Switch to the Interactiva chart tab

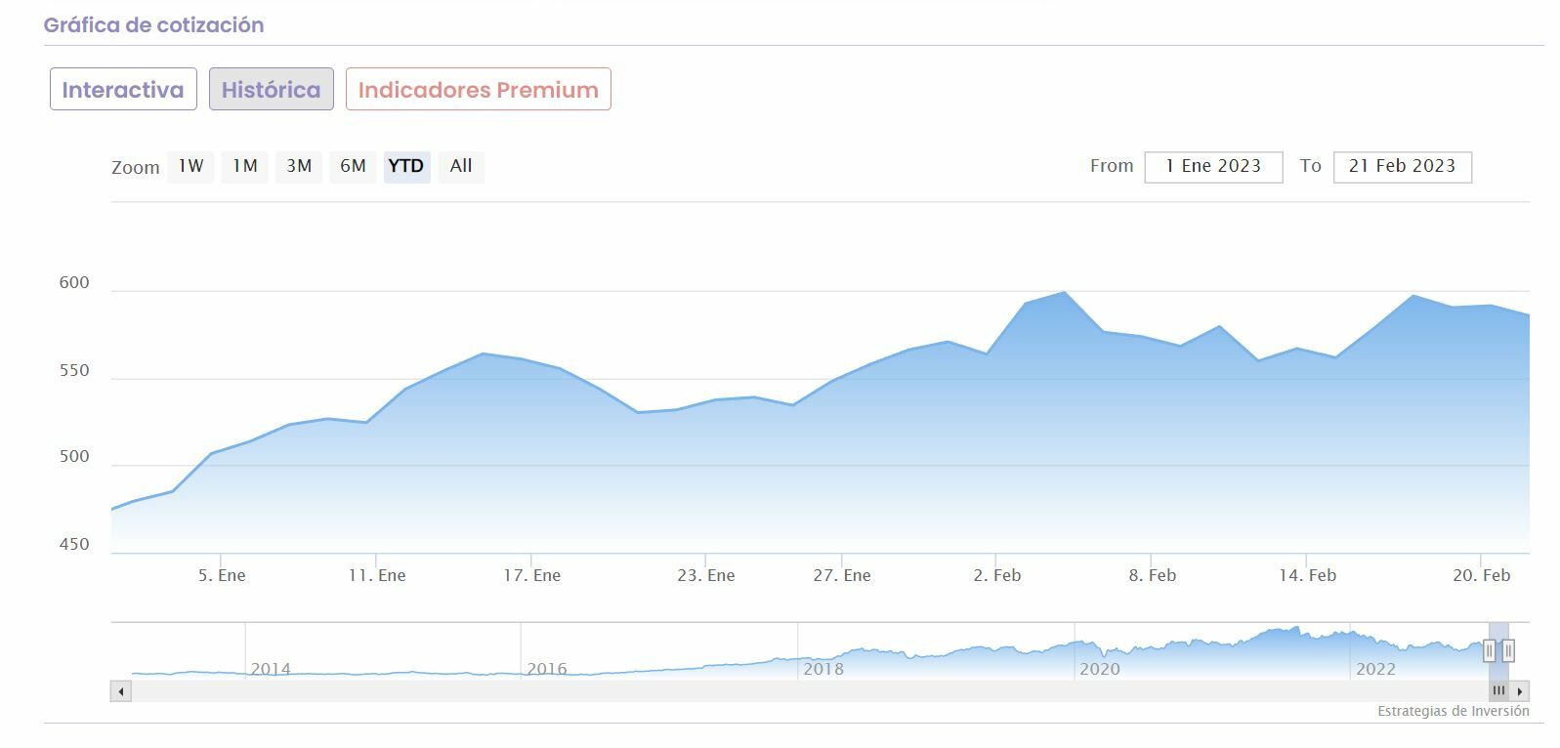tap(123, 90)
